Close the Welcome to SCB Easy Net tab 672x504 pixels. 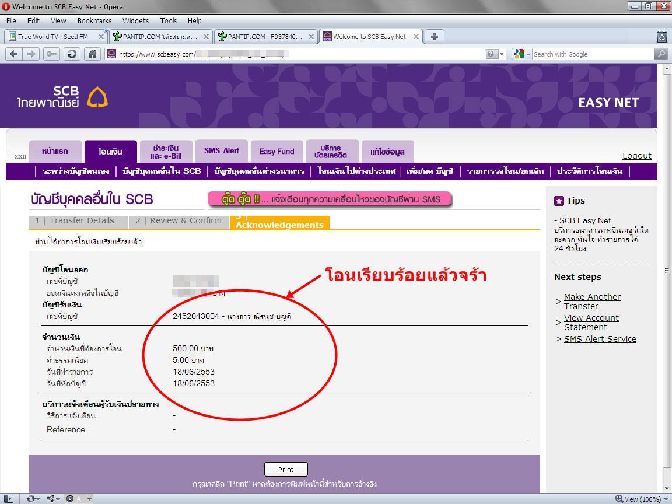click(416, 37)
